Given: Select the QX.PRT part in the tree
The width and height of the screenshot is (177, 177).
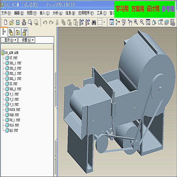Looking at the screenshot, I should coord(12,130).
